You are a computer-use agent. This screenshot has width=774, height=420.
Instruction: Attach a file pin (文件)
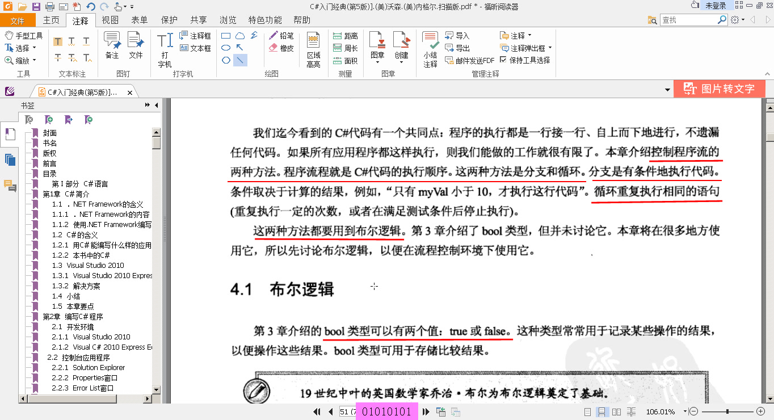point(136,45)
